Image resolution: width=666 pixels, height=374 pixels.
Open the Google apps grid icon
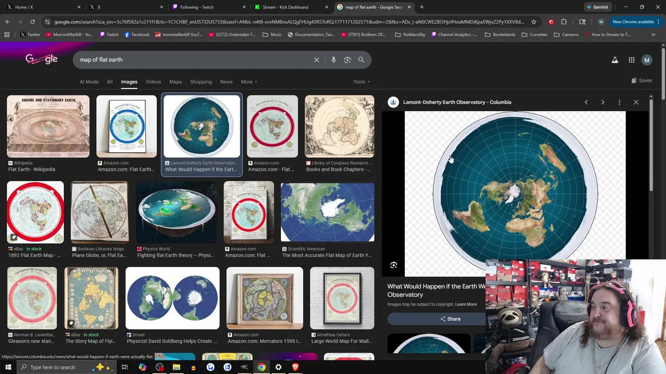point(631,60)
